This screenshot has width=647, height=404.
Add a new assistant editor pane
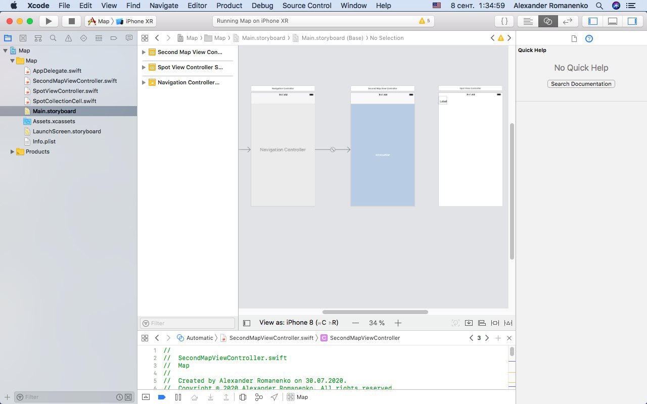(498, 338)
